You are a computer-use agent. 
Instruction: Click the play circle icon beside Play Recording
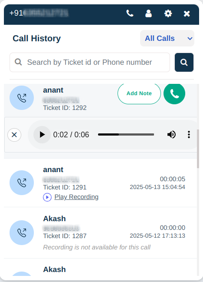click(47, 197)
